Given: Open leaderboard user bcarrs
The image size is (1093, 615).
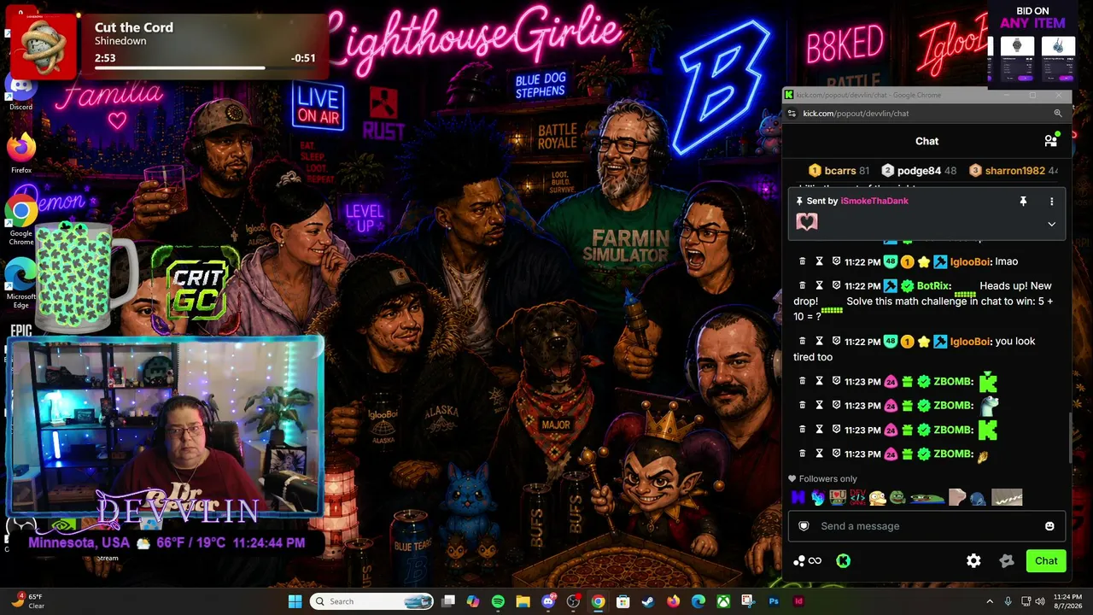Looking at the screenshot, I should click(x=840, y=171).
